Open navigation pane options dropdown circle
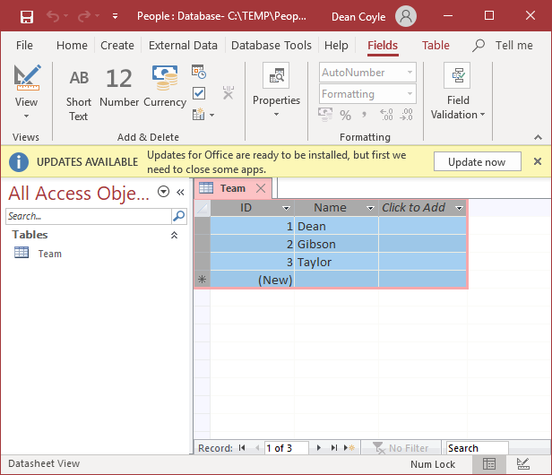 coord(163,192)
